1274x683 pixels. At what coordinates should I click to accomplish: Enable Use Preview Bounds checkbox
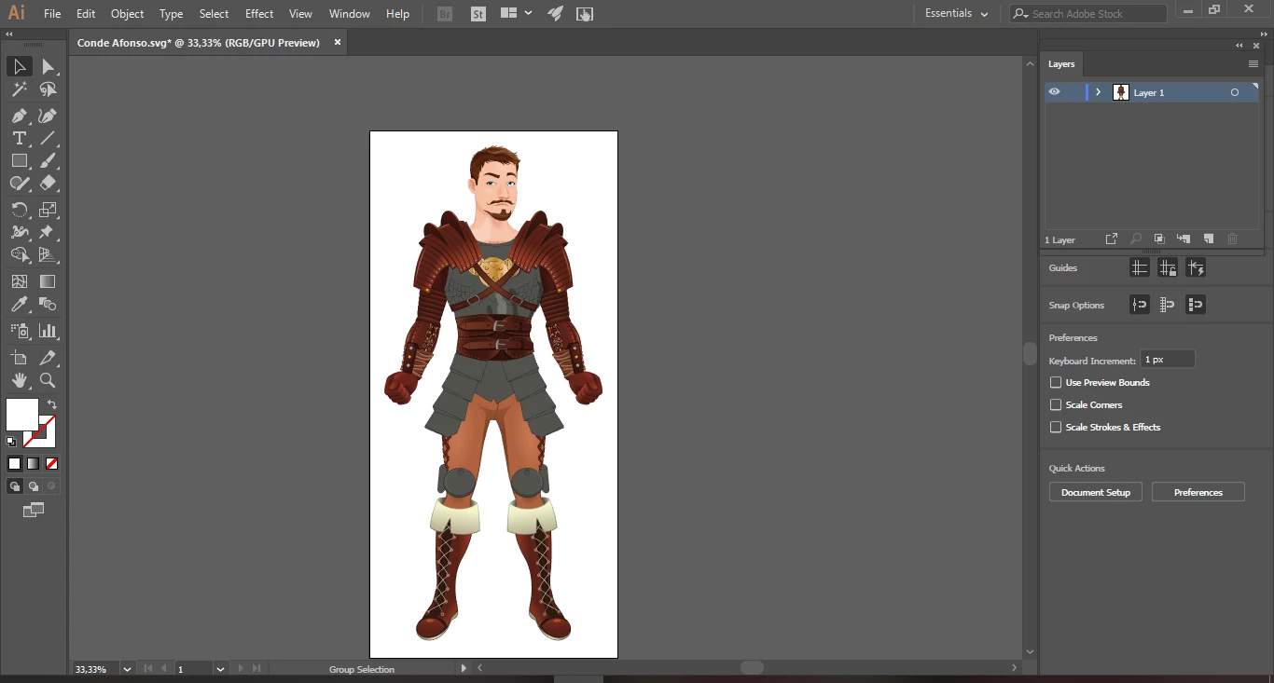(x=1056, y=382)
